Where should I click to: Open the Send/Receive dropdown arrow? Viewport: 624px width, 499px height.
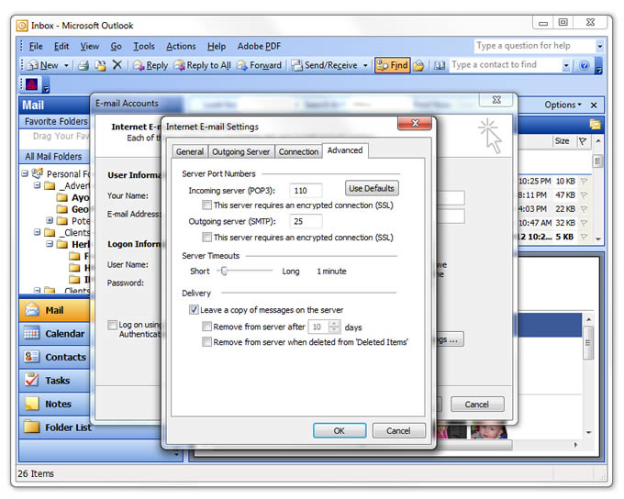pos(365,65)
